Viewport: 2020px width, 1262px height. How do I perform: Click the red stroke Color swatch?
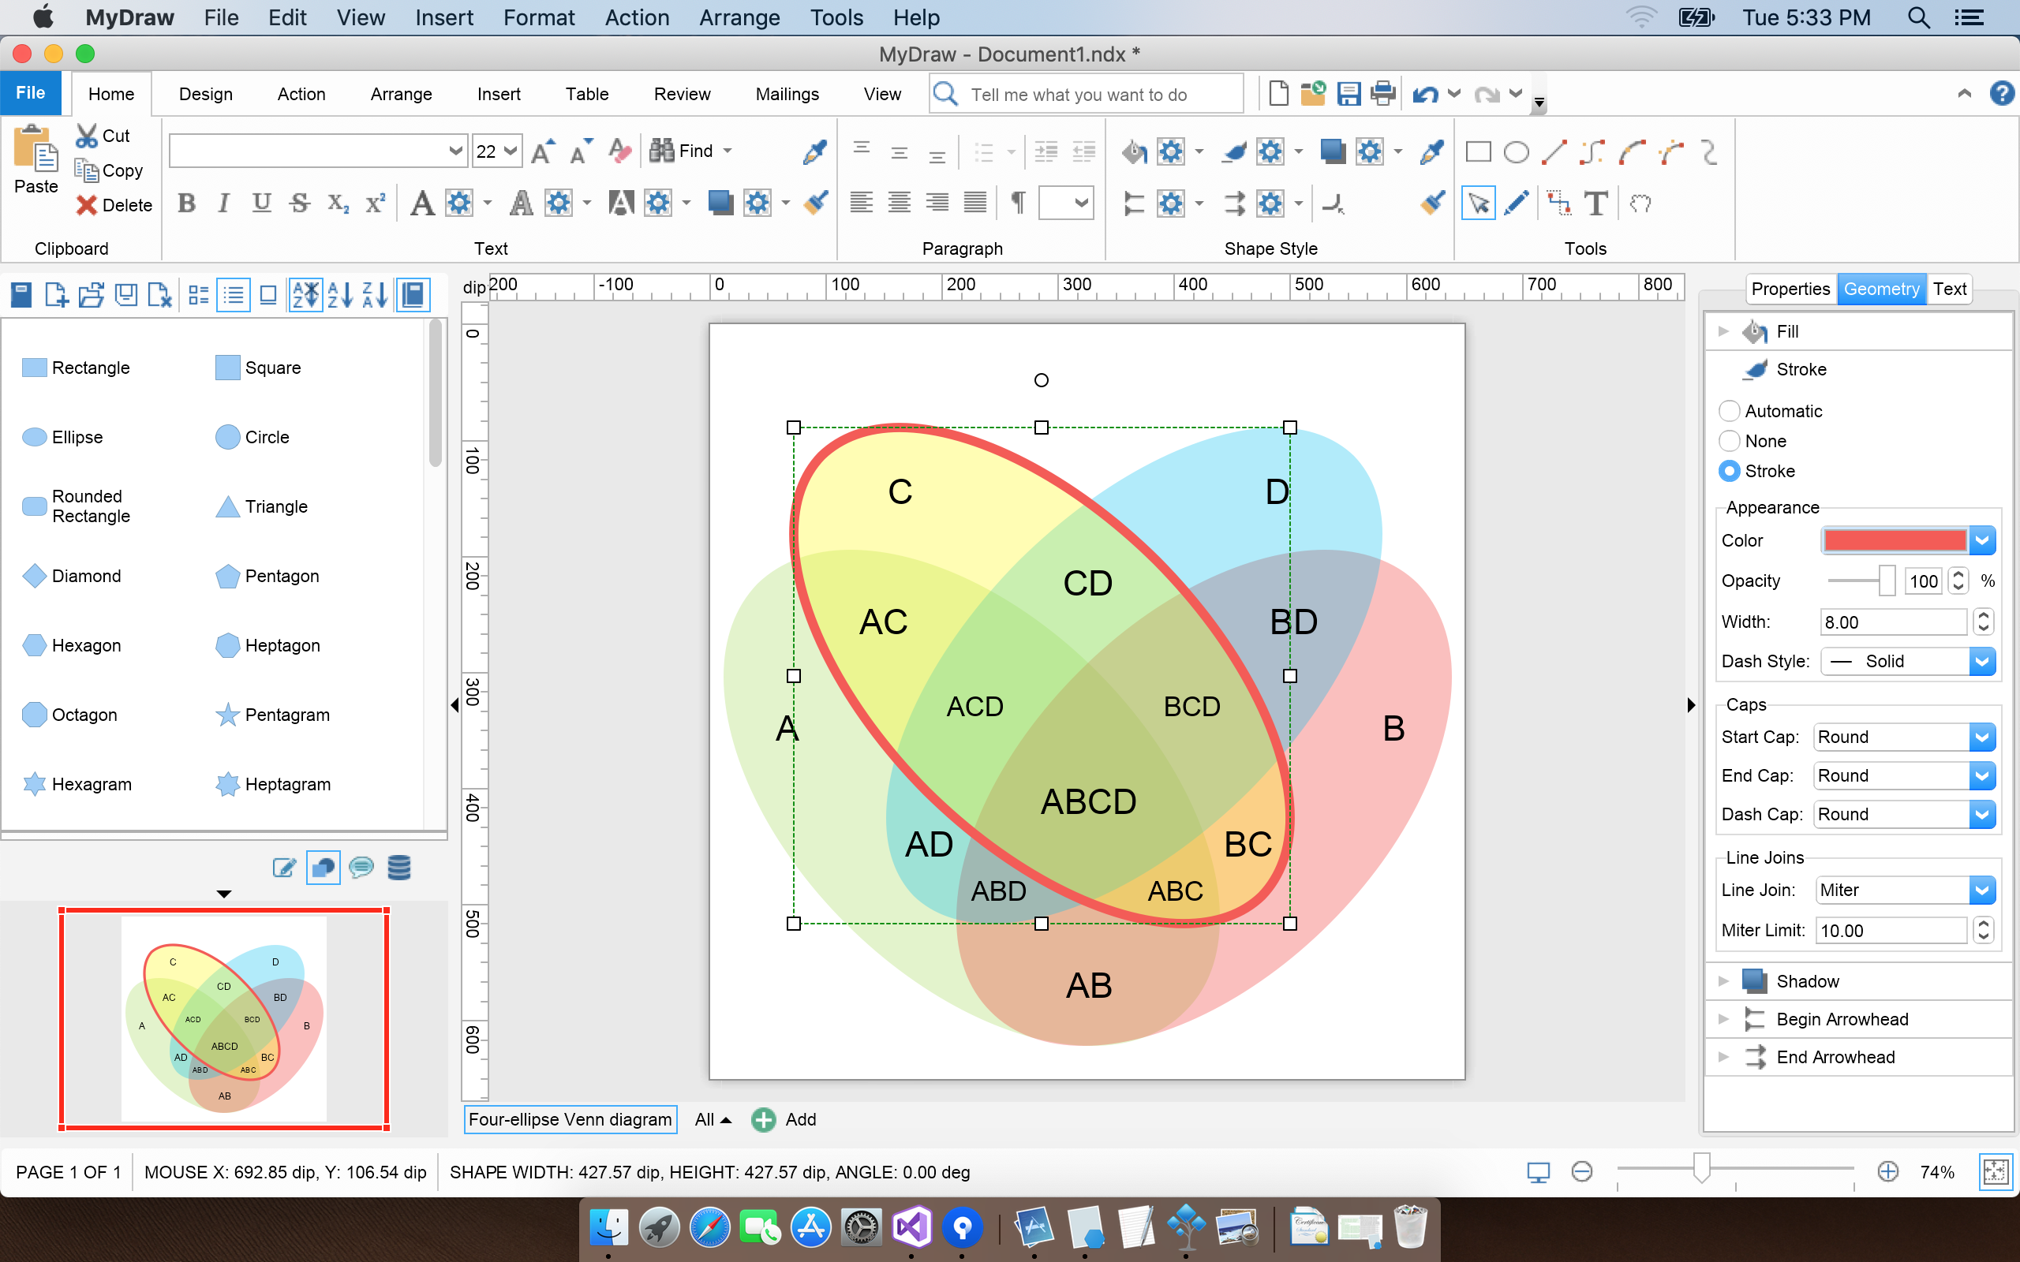coord(1895,540)
